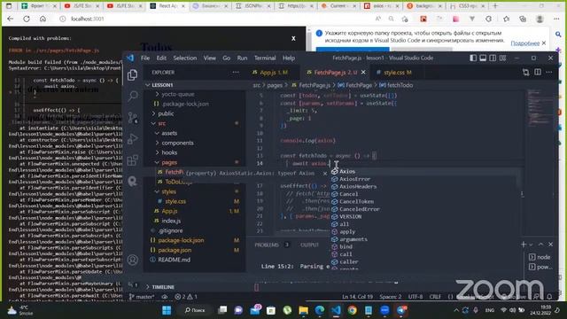Click the UTF-8 encoding in status bar

tap(416, 297)
